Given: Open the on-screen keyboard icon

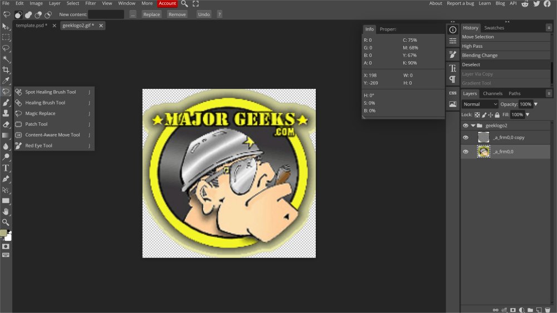Looking at the screenshot, I should [6, 255].
